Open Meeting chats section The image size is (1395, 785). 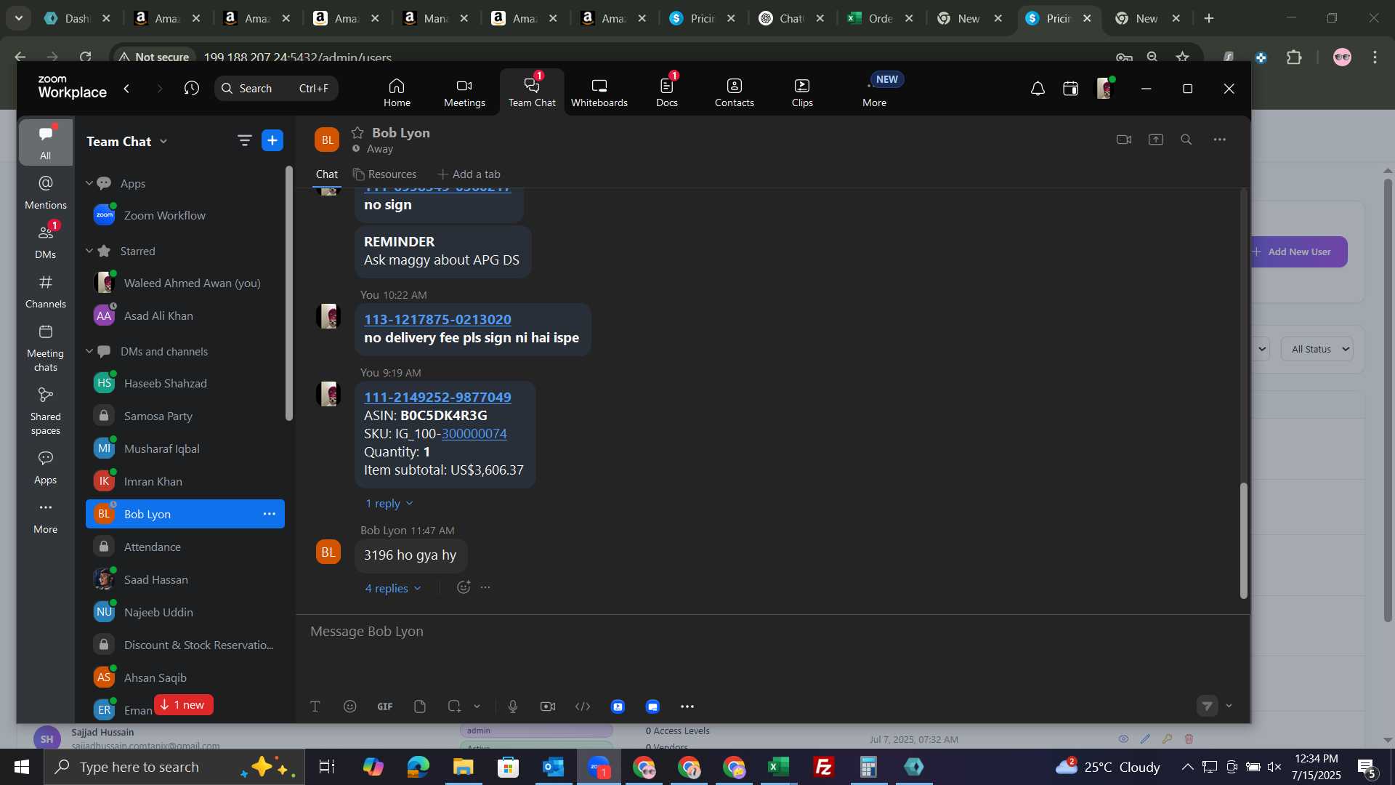45,347
